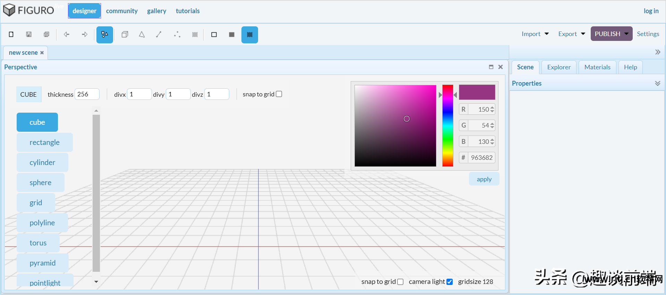Adjust the B value spinner arrows
Viewport: 666px width, 295px height.
click(492, 141)
